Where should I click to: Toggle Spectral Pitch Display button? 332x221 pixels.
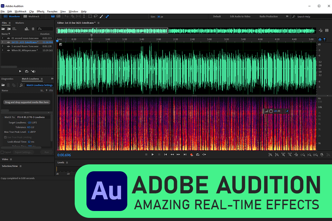[x=59, y=16]
